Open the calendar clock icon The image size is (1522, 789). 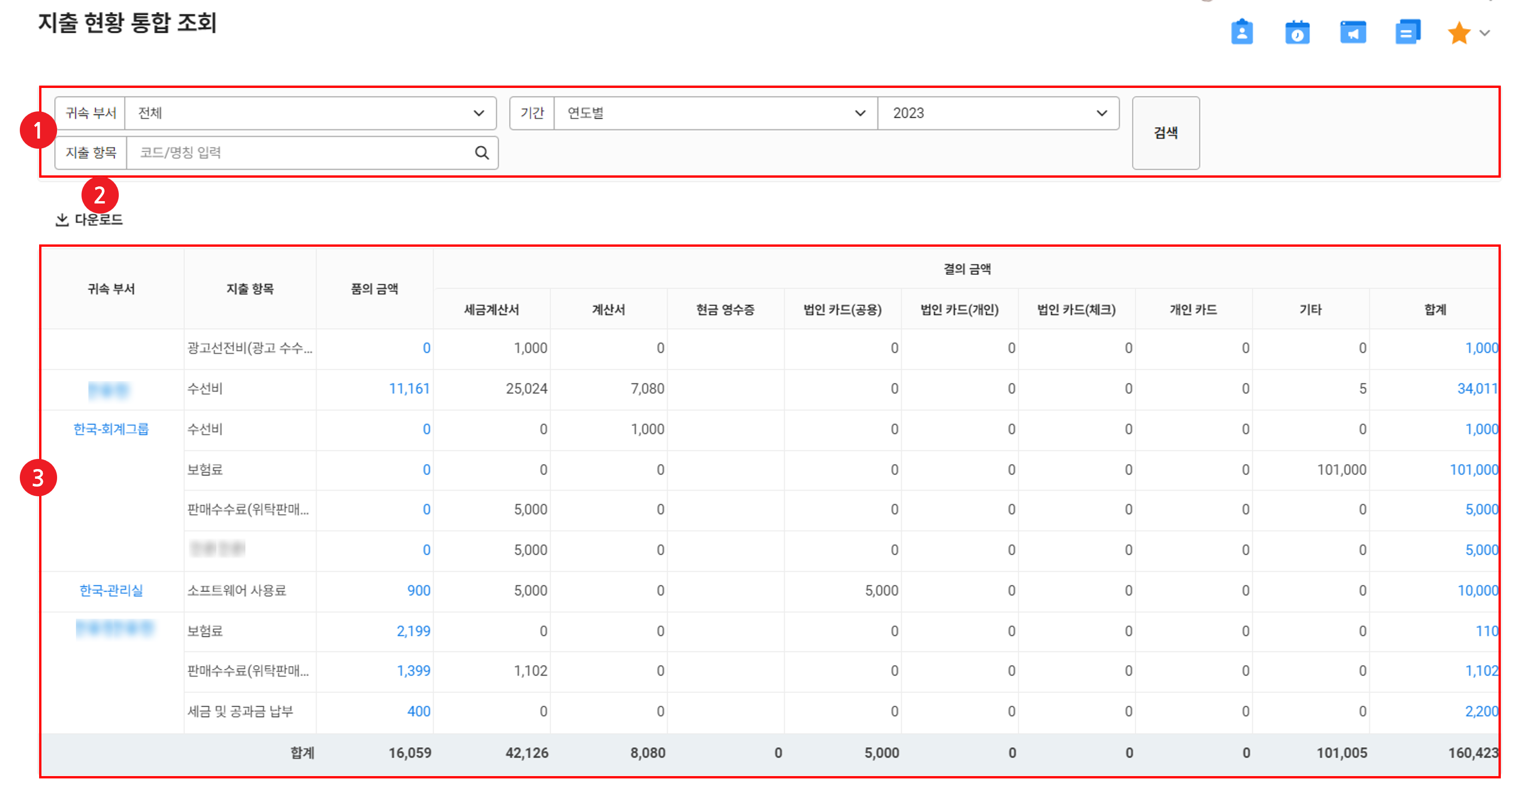tap(1297, 33)
